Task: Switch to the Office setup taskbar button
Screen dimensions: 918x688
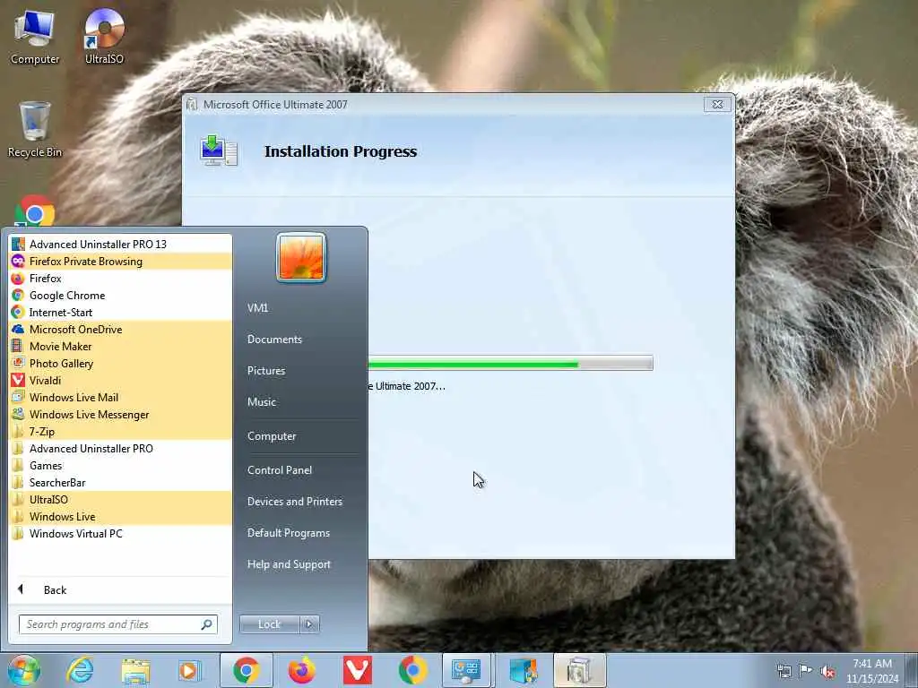Action: [x=579, y=670]
